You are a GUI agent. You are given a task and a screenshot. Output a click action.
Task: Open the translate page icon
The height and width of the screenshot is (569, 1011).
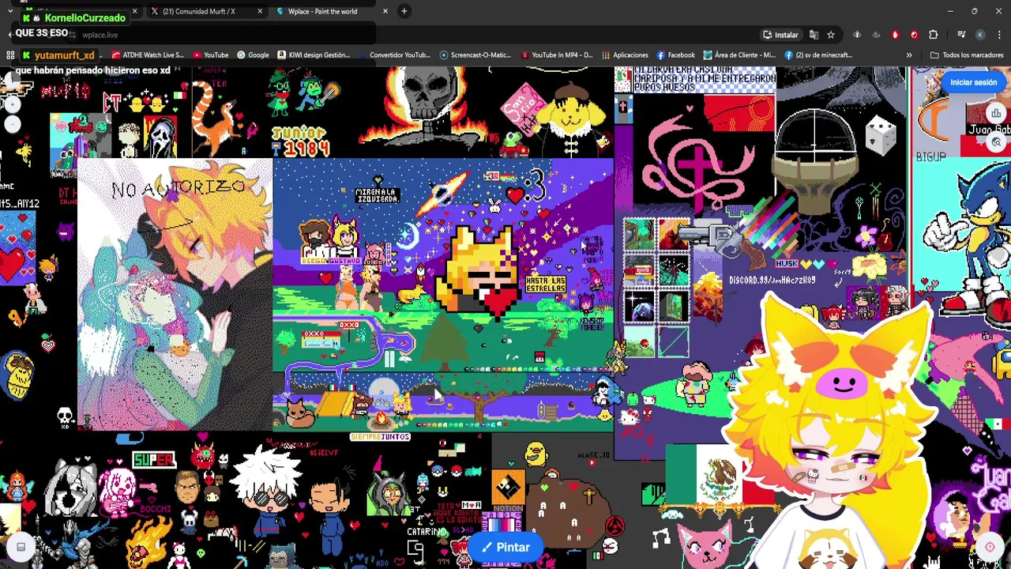pyautogui.click(x=814, y=35)
